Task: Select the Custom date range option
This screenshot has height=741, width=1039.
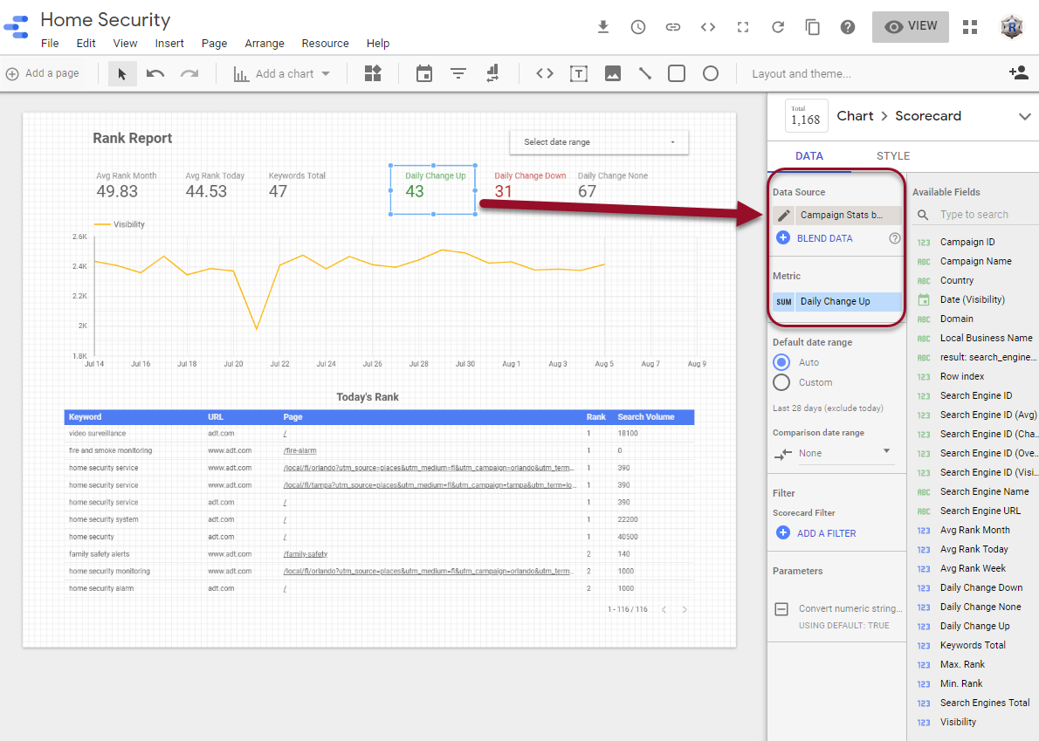Action: (781, 382)
